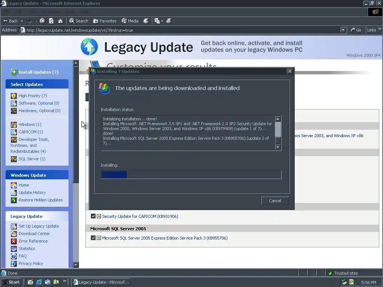Image resolution: width=383 pixels, height=287 pixels.
Task: Open the Favorites menu in menu bar
Action: point(50,12)
